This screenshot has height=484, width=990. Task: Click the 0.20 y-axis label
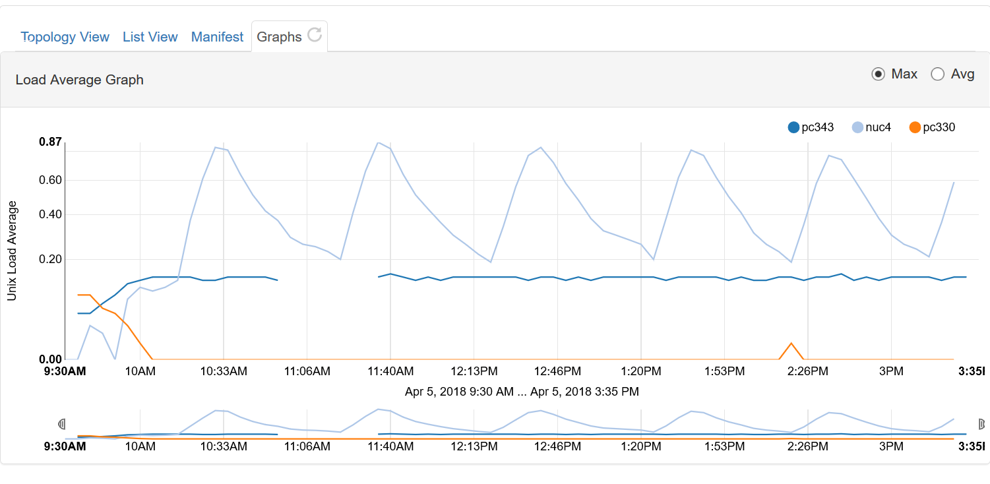click(50, 259)
